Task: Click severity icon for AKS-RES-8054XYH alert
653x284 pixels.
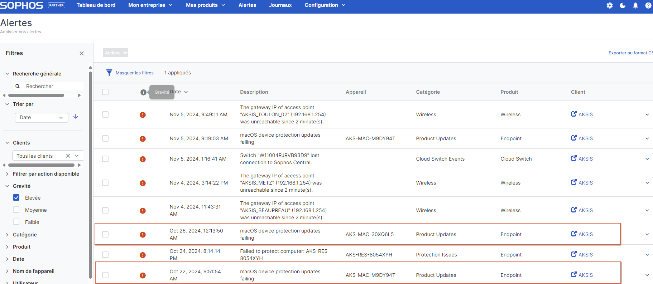Action: point(143,255)
